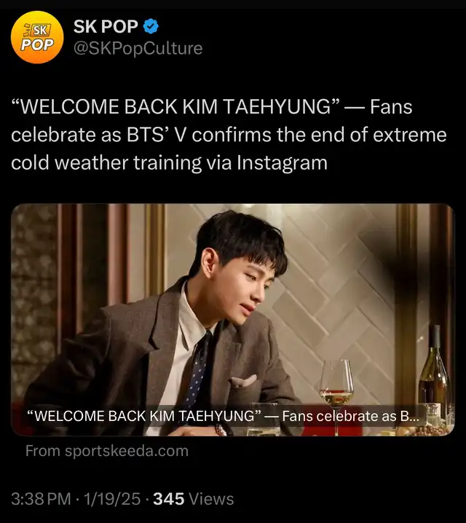Visit the @SKPopCulture handle
This screenshot has width=466, height=523.
pyautogui.click(x=138, y=48)
